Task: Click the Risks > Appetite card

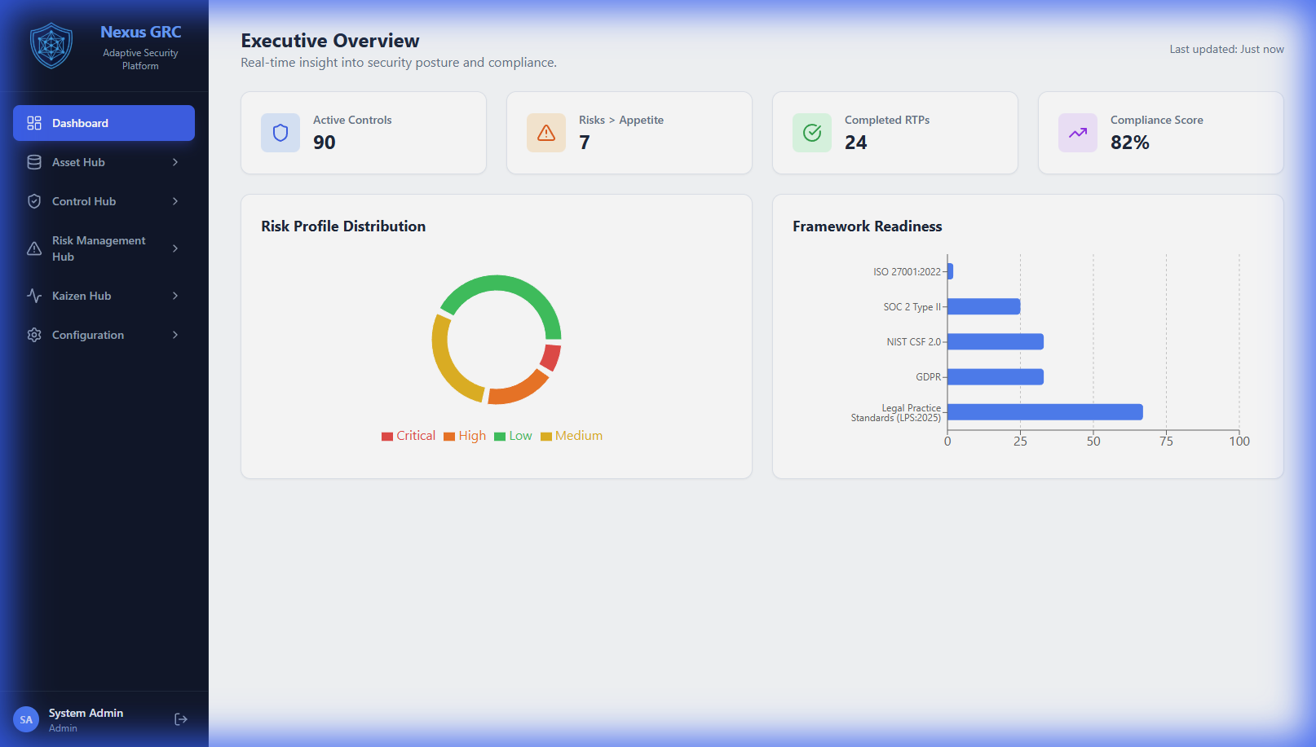Action: coord(629,132)
